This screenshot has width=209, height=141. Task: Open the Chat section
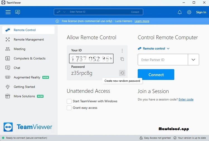pos(17,68)
